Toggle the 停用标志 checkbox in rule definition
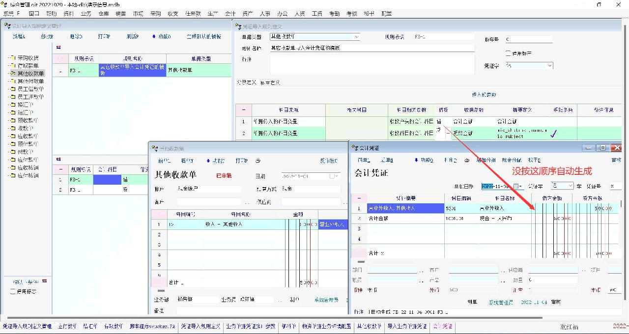 (508, 53)
